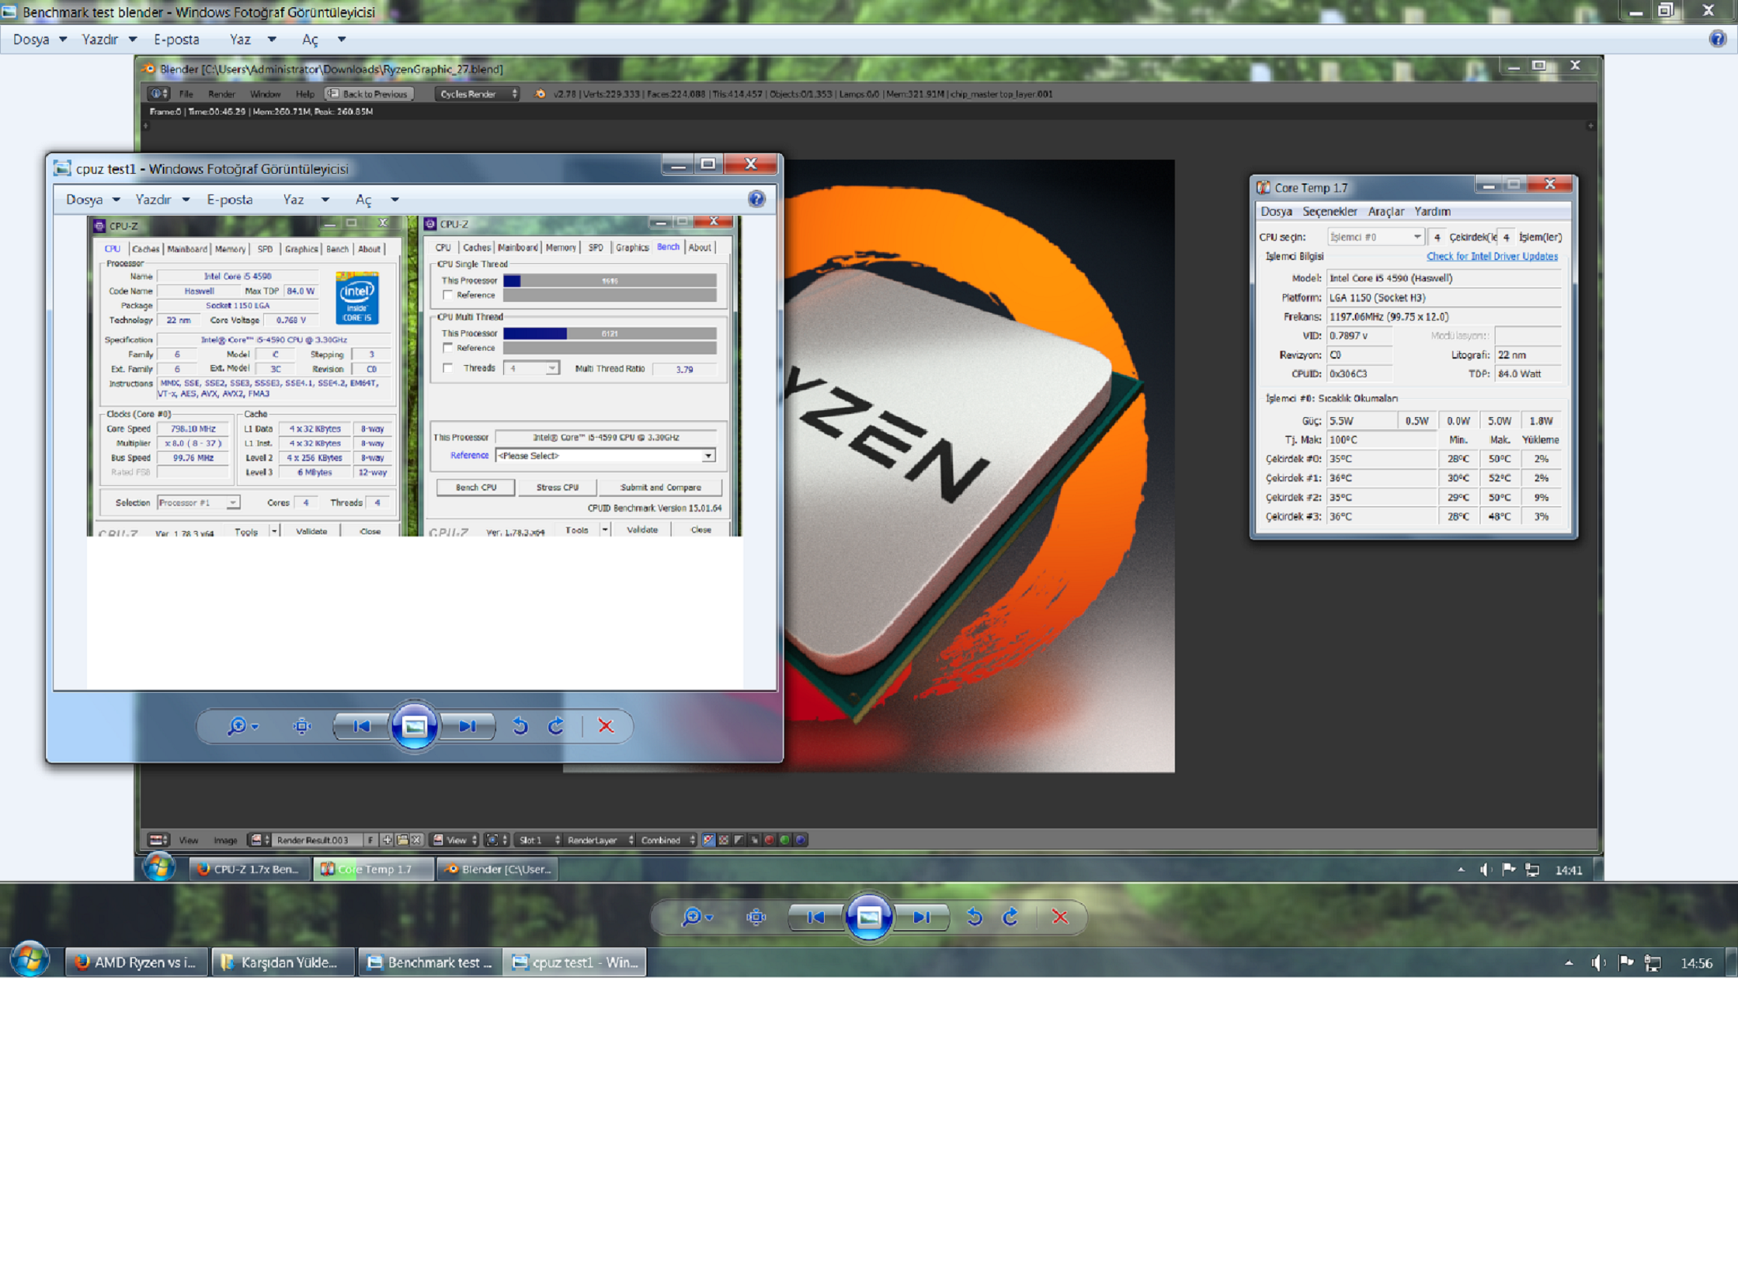Delete image in Benchmark test blender viewer

1060,917
